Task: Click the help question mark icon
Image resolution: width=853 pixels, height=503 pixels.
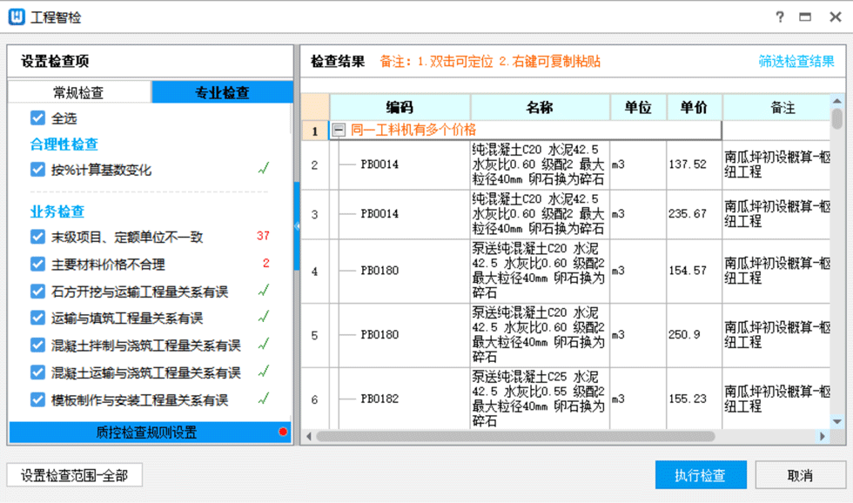Action: (780, 17)
